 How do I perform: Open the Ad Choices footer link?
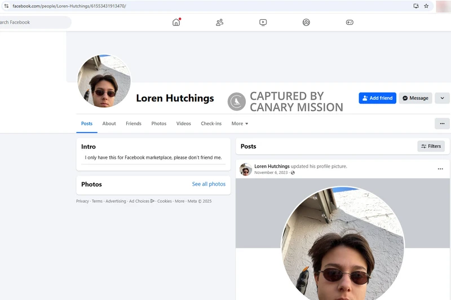click(142, 201)
